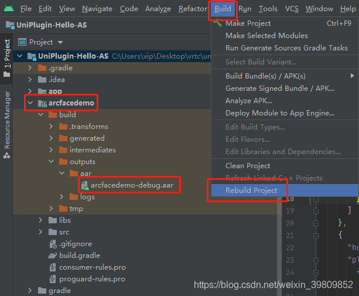This screenshot has height=296, width=359.
Task: Expand the .gradle folder
Action: tap(30, 68)
